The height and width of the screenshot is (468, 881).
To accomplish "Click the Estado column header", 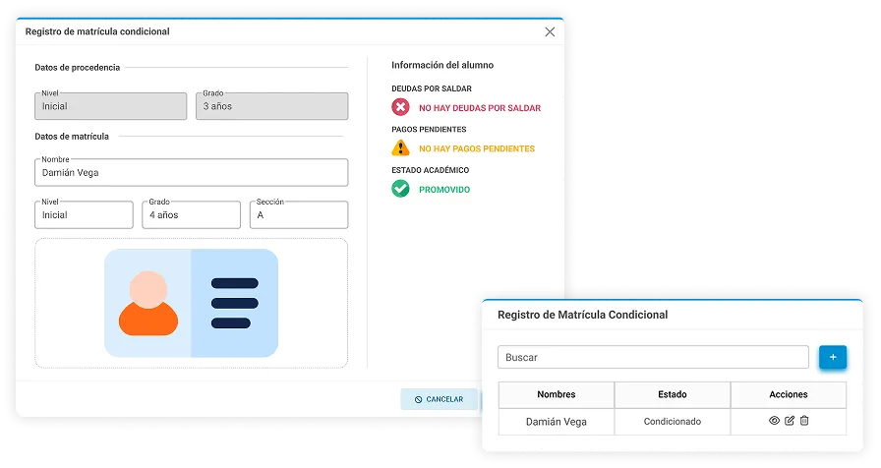I will [x=672, y=394].
